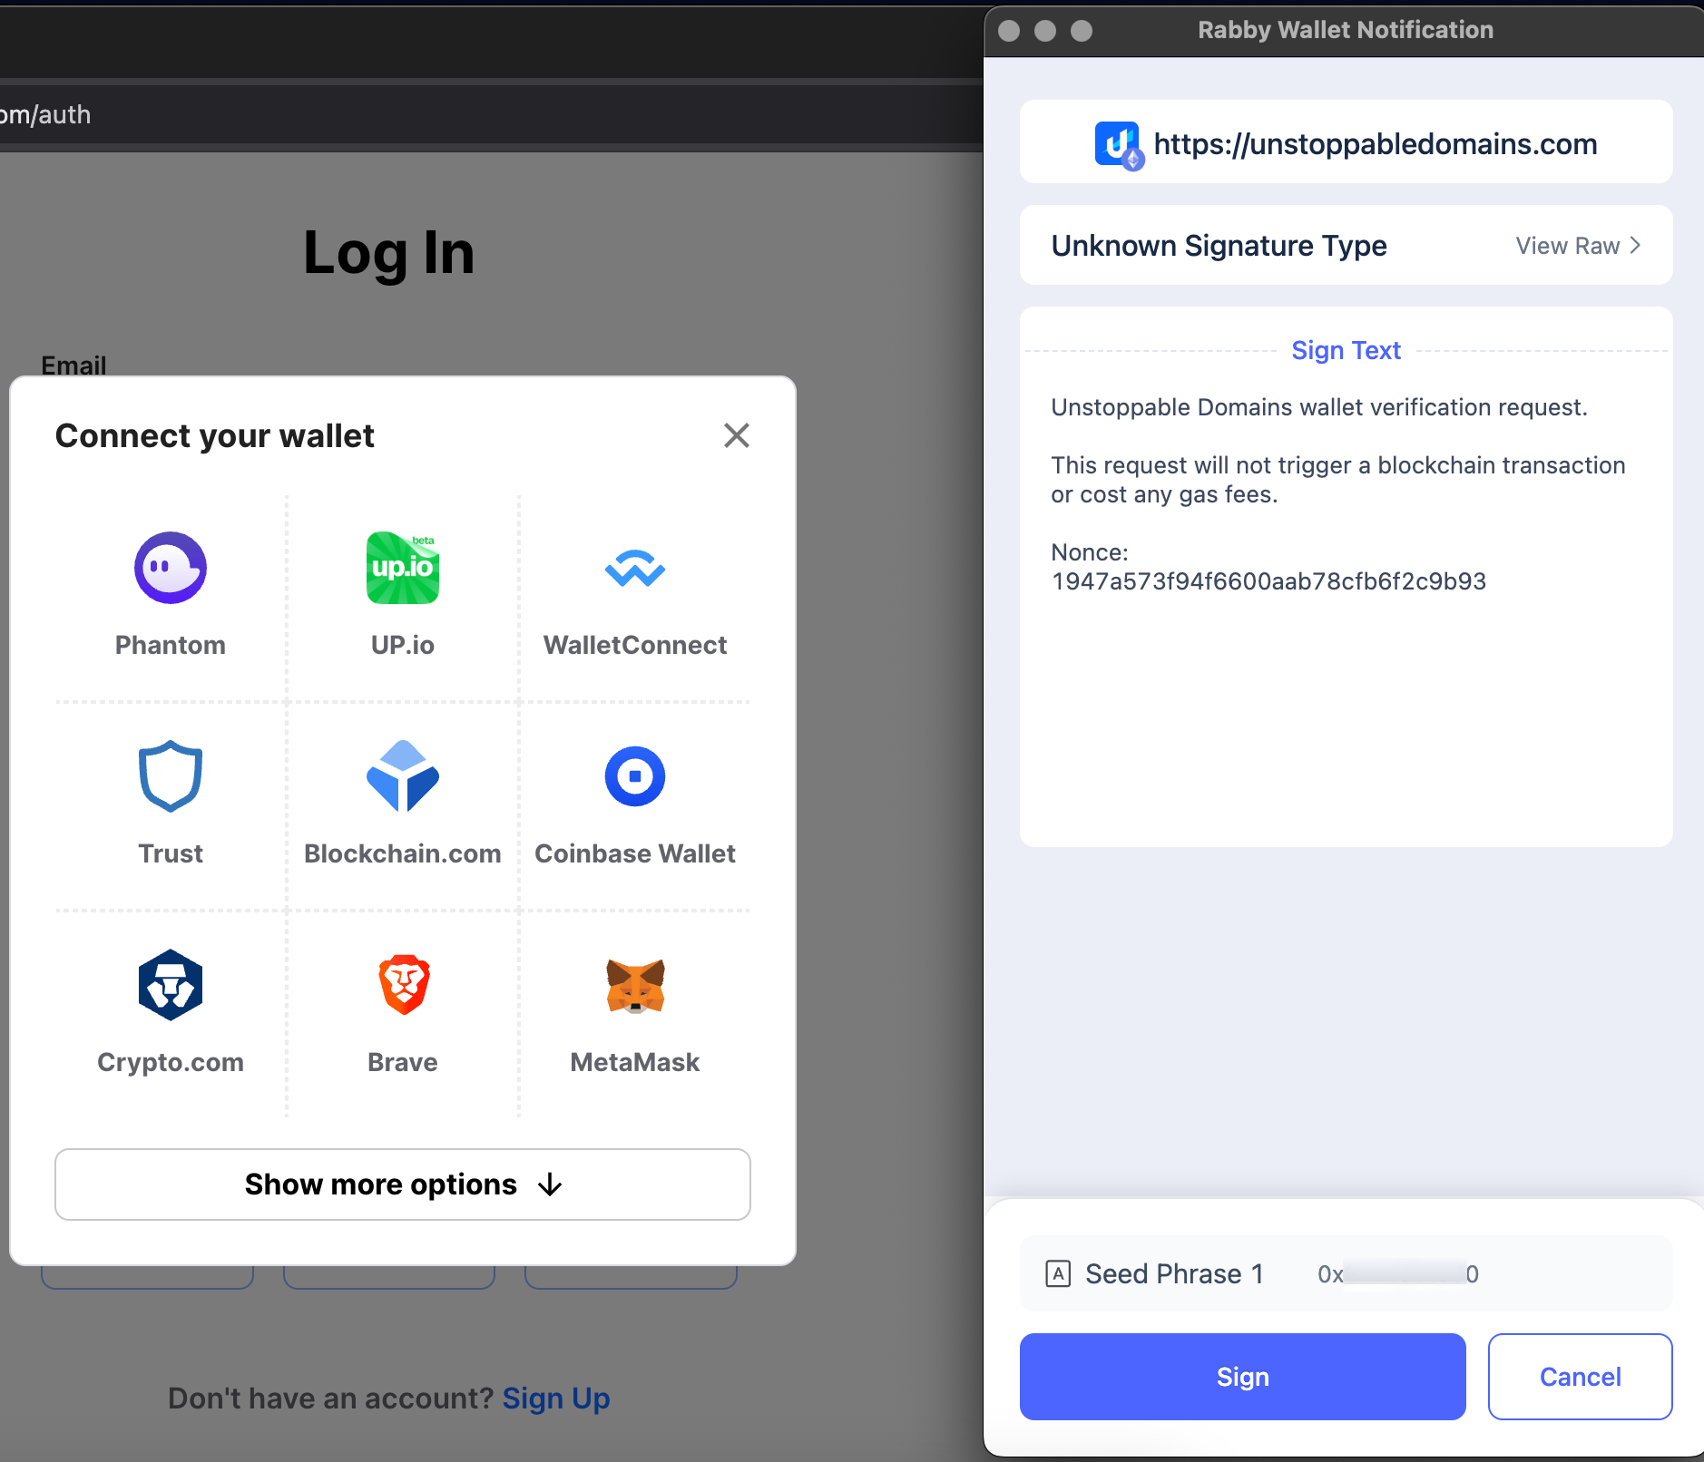Expand Show more options list
1704x1462 pixels.
click(403, 1184)
